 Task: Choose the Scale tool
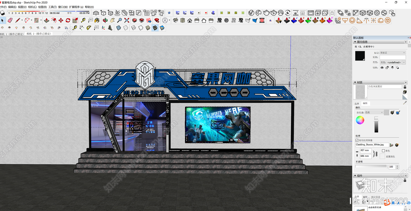coord(75,20)
